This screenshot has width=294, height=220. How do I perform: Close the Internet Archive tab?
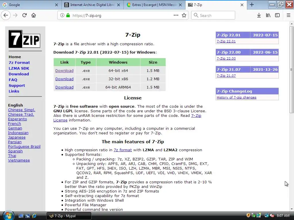point(119,5)
